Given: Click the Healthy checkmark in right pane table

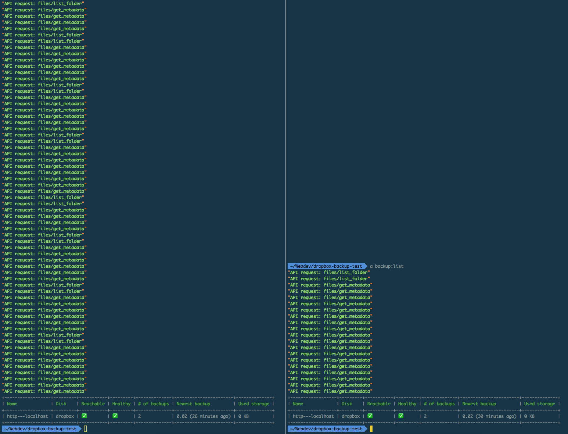Looking at the screenshot, I should pyautogui.click(x=401, y=416).
